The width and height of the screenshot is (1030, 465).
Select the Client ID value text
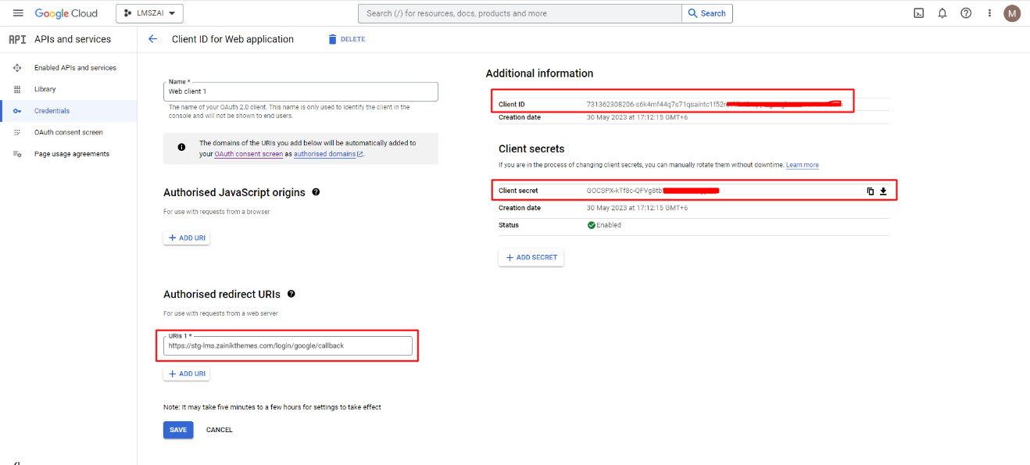[x=714, y=104]
